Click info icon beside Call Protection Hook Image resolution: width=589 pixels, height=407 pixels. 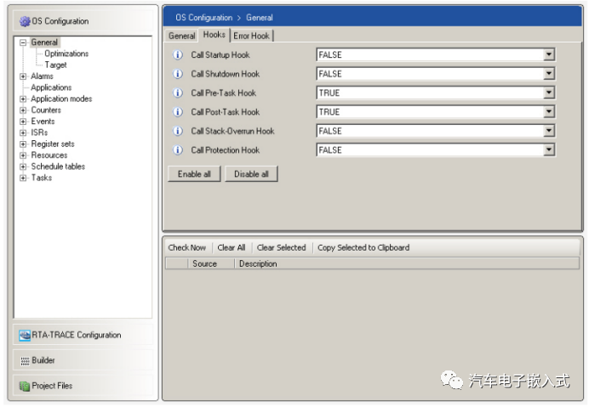point(178,150)
